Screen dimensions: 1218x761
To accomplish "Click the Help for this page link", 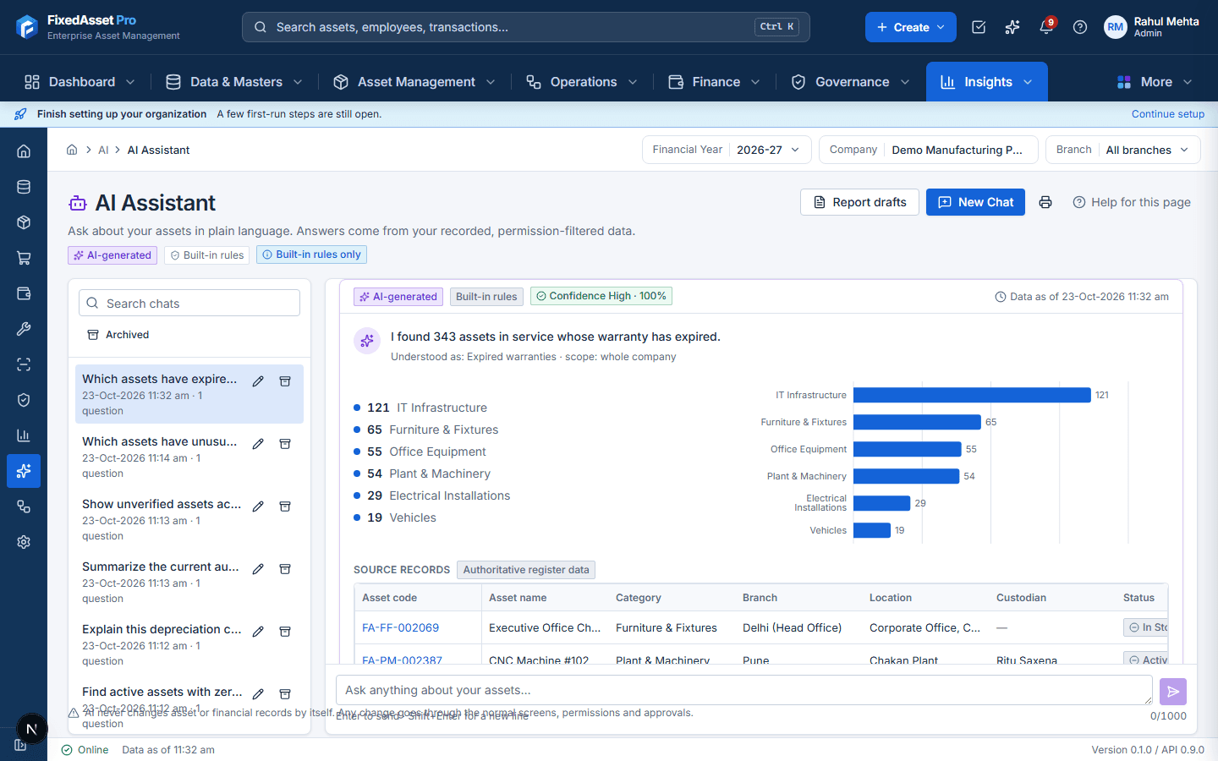I will [x=1132, y=202].
